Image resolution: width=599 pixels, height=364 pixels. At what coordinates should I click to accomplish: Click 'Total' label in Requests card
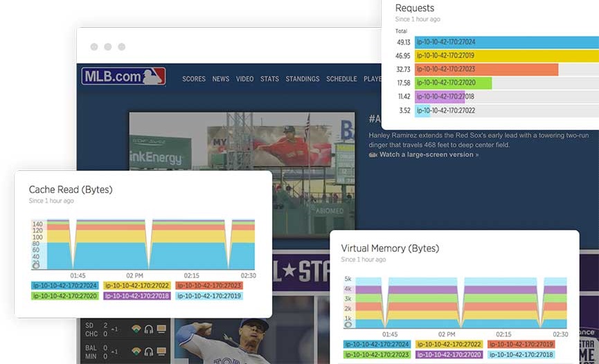[401, 31]
